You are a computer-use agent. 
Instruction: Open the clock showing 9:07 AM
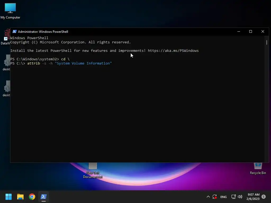[x=253, y=197]
